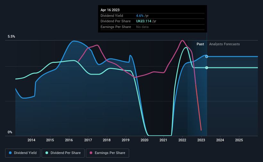The width and height of the screenshot is (263, 162).
Task: Click the 2020 x-axis year label
Action: [x=144, y=140]
